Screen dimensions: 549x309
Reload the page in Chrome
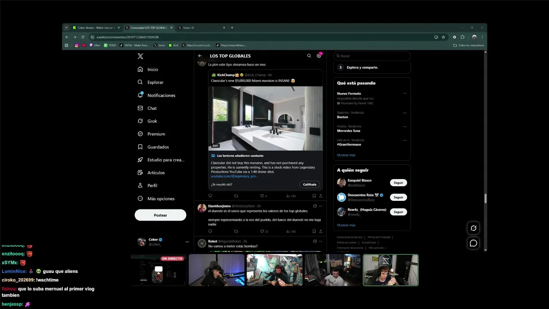(83, 37)
